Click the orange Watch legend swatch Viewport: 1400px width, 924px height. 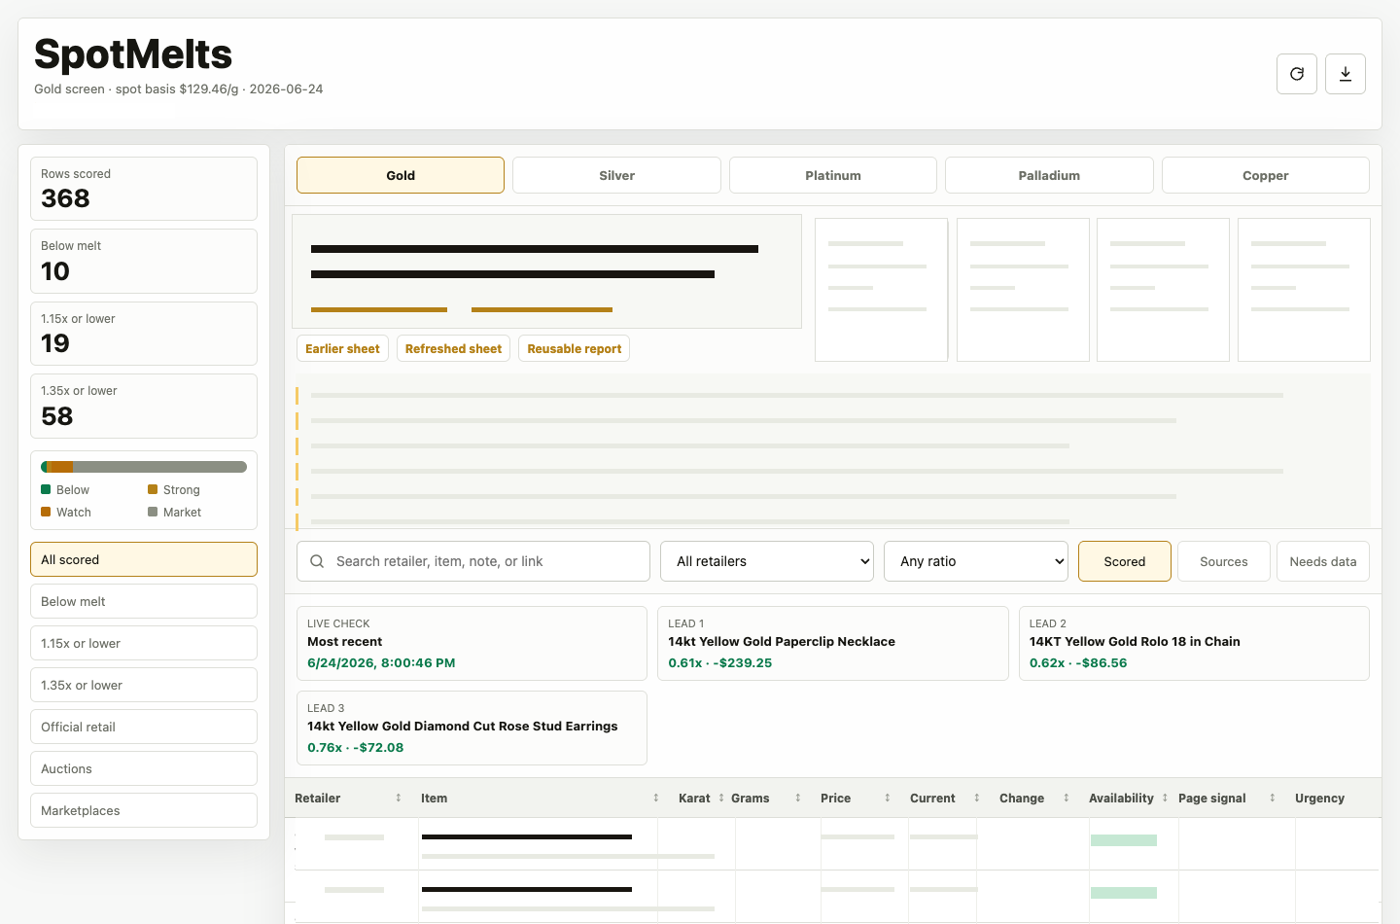click(x=46, y=512)
